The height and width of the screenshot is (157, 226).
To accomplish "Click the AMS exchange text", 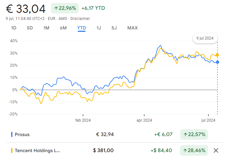I will coord(63,19).
